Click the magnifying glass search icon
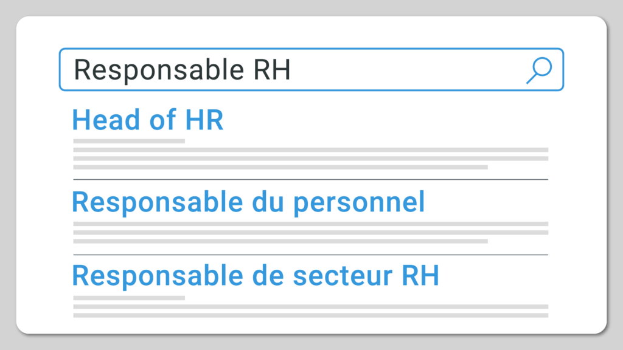The image size is (623, 350). pyautogui.click(x=538, y=70)
